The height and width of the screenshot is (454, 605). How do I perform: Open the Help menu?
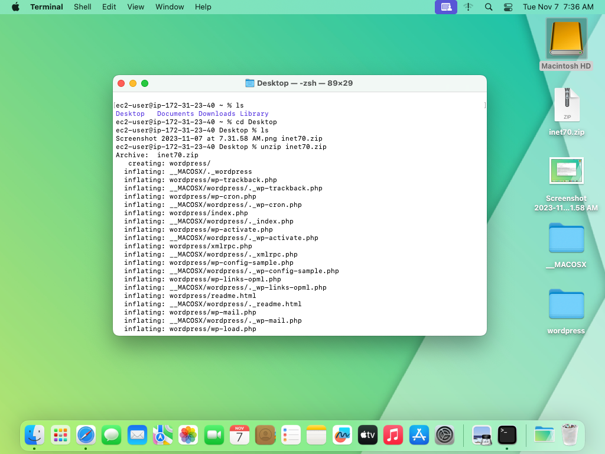[203, 7]
